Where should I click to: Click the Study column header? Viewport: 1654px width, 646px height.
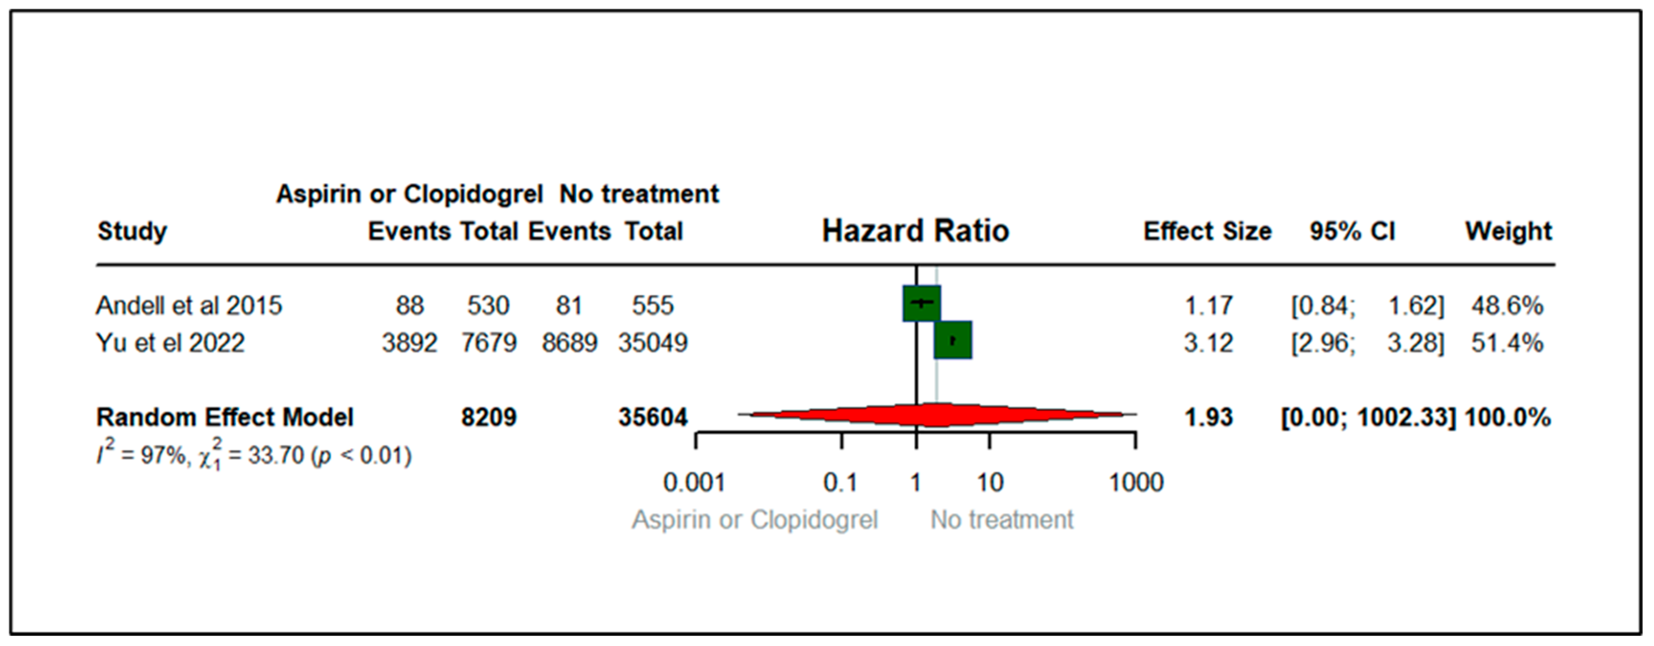[132, 231]
